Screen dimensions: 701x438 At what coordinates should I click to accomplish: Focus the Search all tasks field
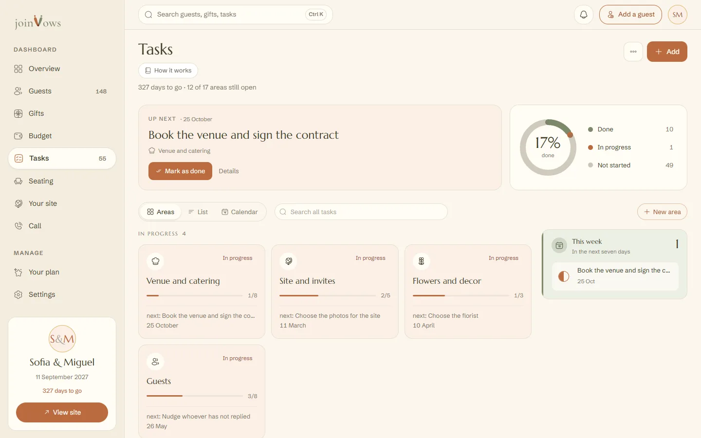coord(361,212)
